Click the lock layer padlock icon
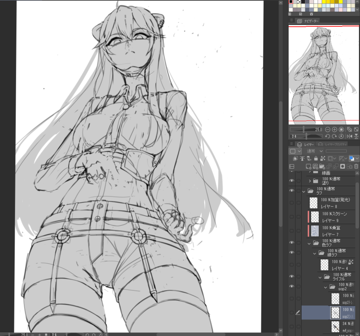The image size is (360, 336). pos(316,158)
